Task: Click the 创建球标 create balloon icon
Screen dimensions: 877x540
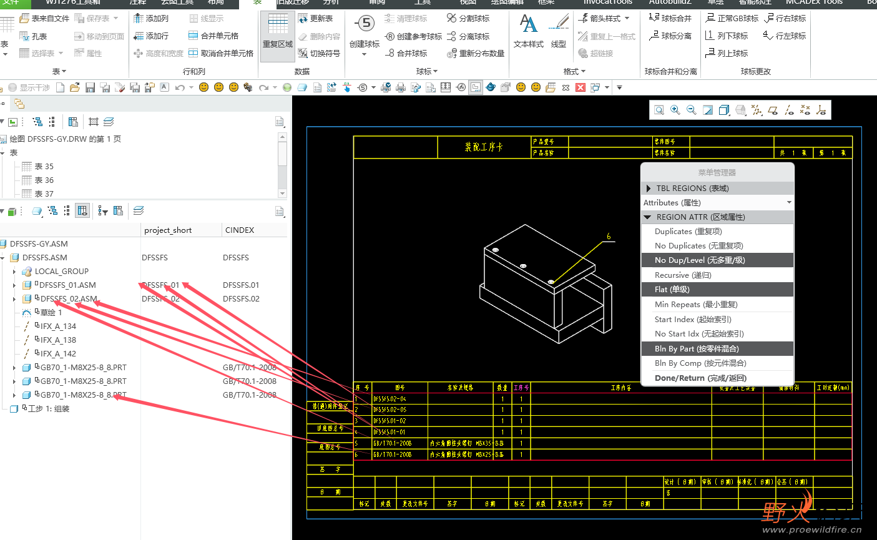Action: [365, 32]
